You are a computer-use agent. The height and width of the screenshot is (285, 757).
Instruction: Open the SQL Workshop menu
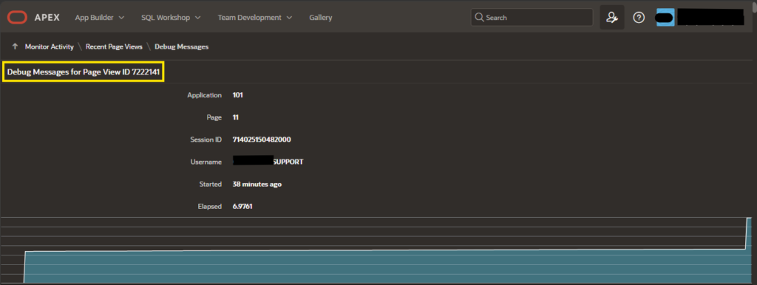pyautogui.click(x=171, y=18)
